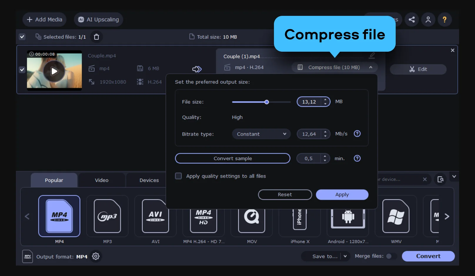Click the rename pencil icon for Couple (1).mp4
Screen dimensions: 475x276
click(x=372, y=55)
